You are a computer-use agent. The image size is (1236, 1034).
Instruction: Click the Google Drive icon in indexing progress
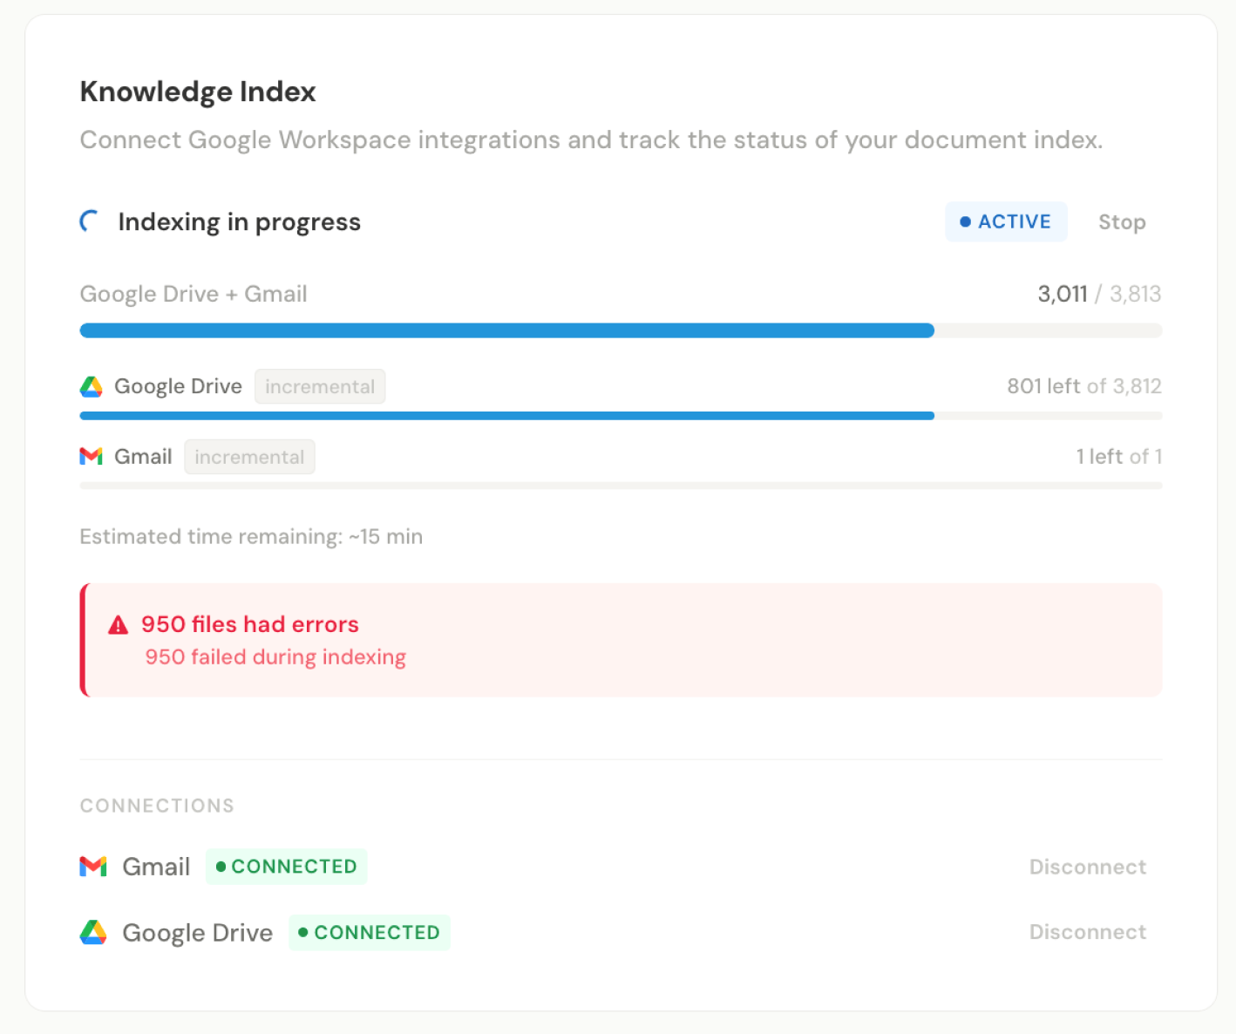(92, 386)
